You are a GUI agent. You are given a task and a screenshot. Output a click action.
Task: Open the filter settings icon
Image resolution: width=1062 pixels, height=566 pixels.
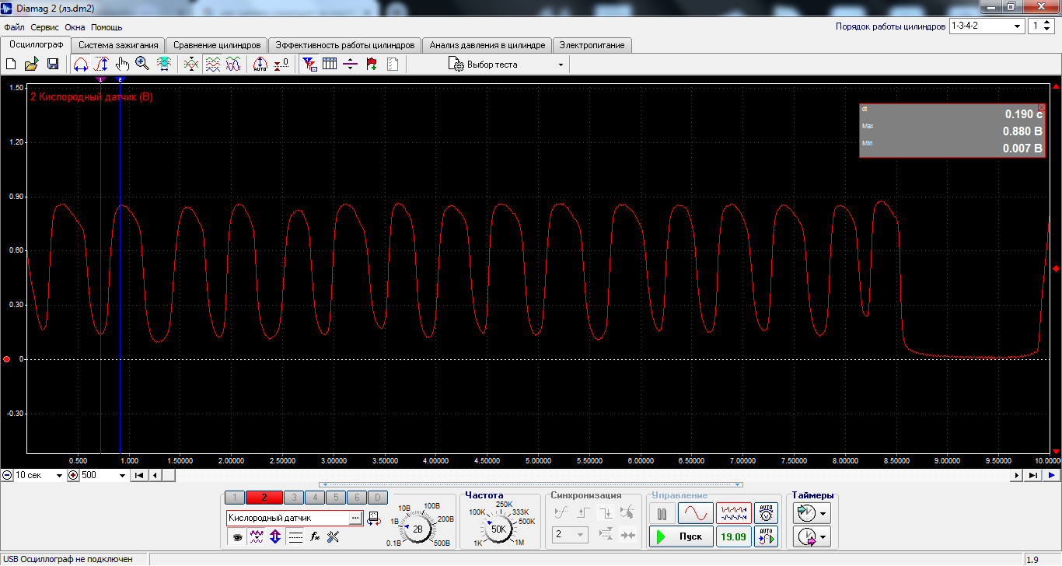point(309,65)
